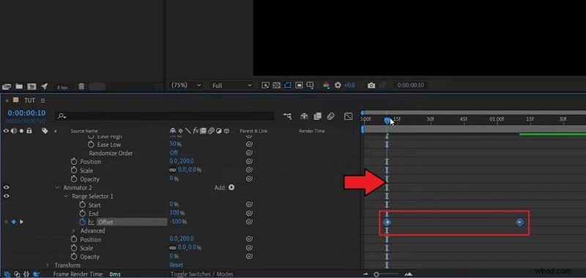Open grid and guide options
Viewport: 586px width, 278px height.
(310, 86)
